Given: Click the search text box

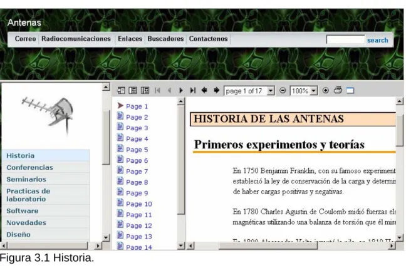Looking at the screenshot, I should 346,39.
